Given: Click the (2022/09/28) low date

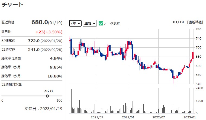Looking at the screenshot, I should [51, 50].
